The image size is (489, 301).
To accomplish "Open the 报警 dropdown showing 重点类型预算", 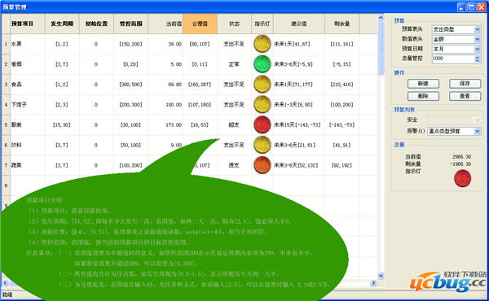I will click(x=454, y=131).
